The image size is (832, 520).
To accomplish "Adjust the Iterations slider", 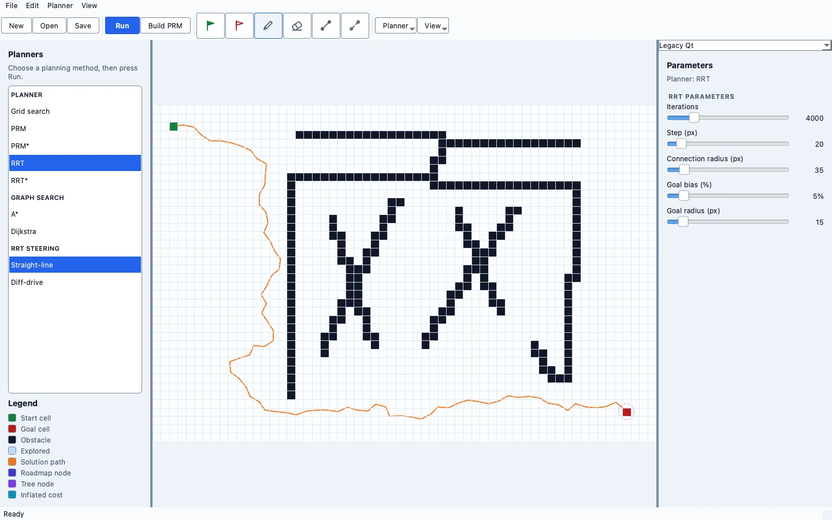I will [x=727, y=118].
